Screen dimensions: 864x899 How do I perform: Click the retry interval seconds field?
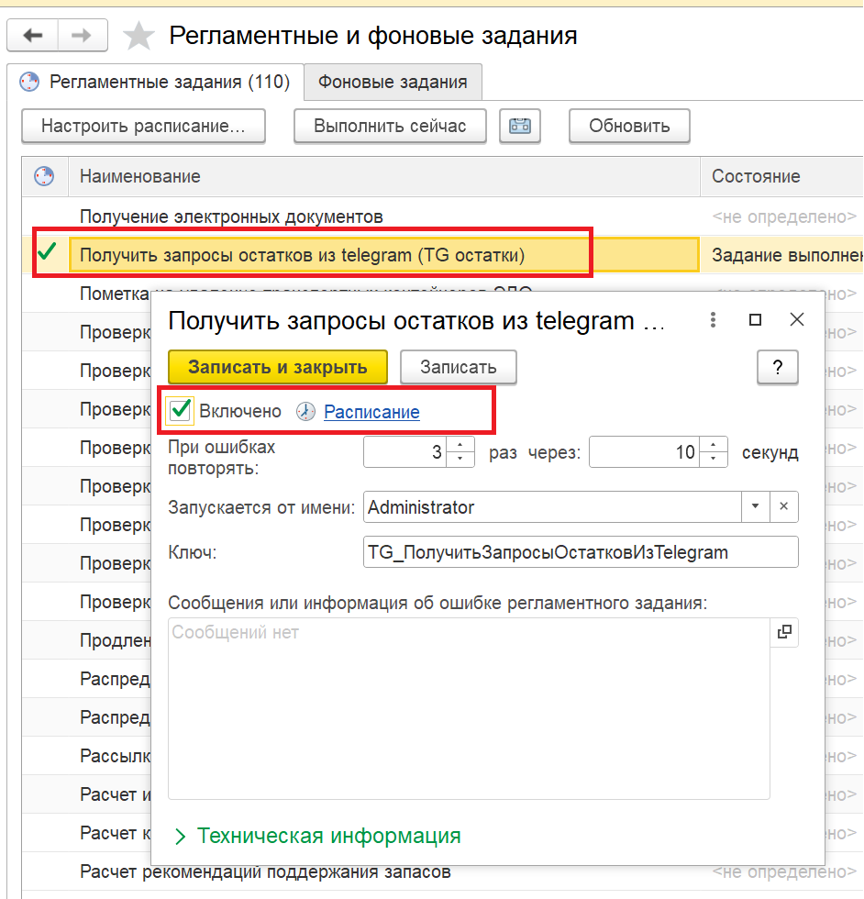click(x=645, y=451)
